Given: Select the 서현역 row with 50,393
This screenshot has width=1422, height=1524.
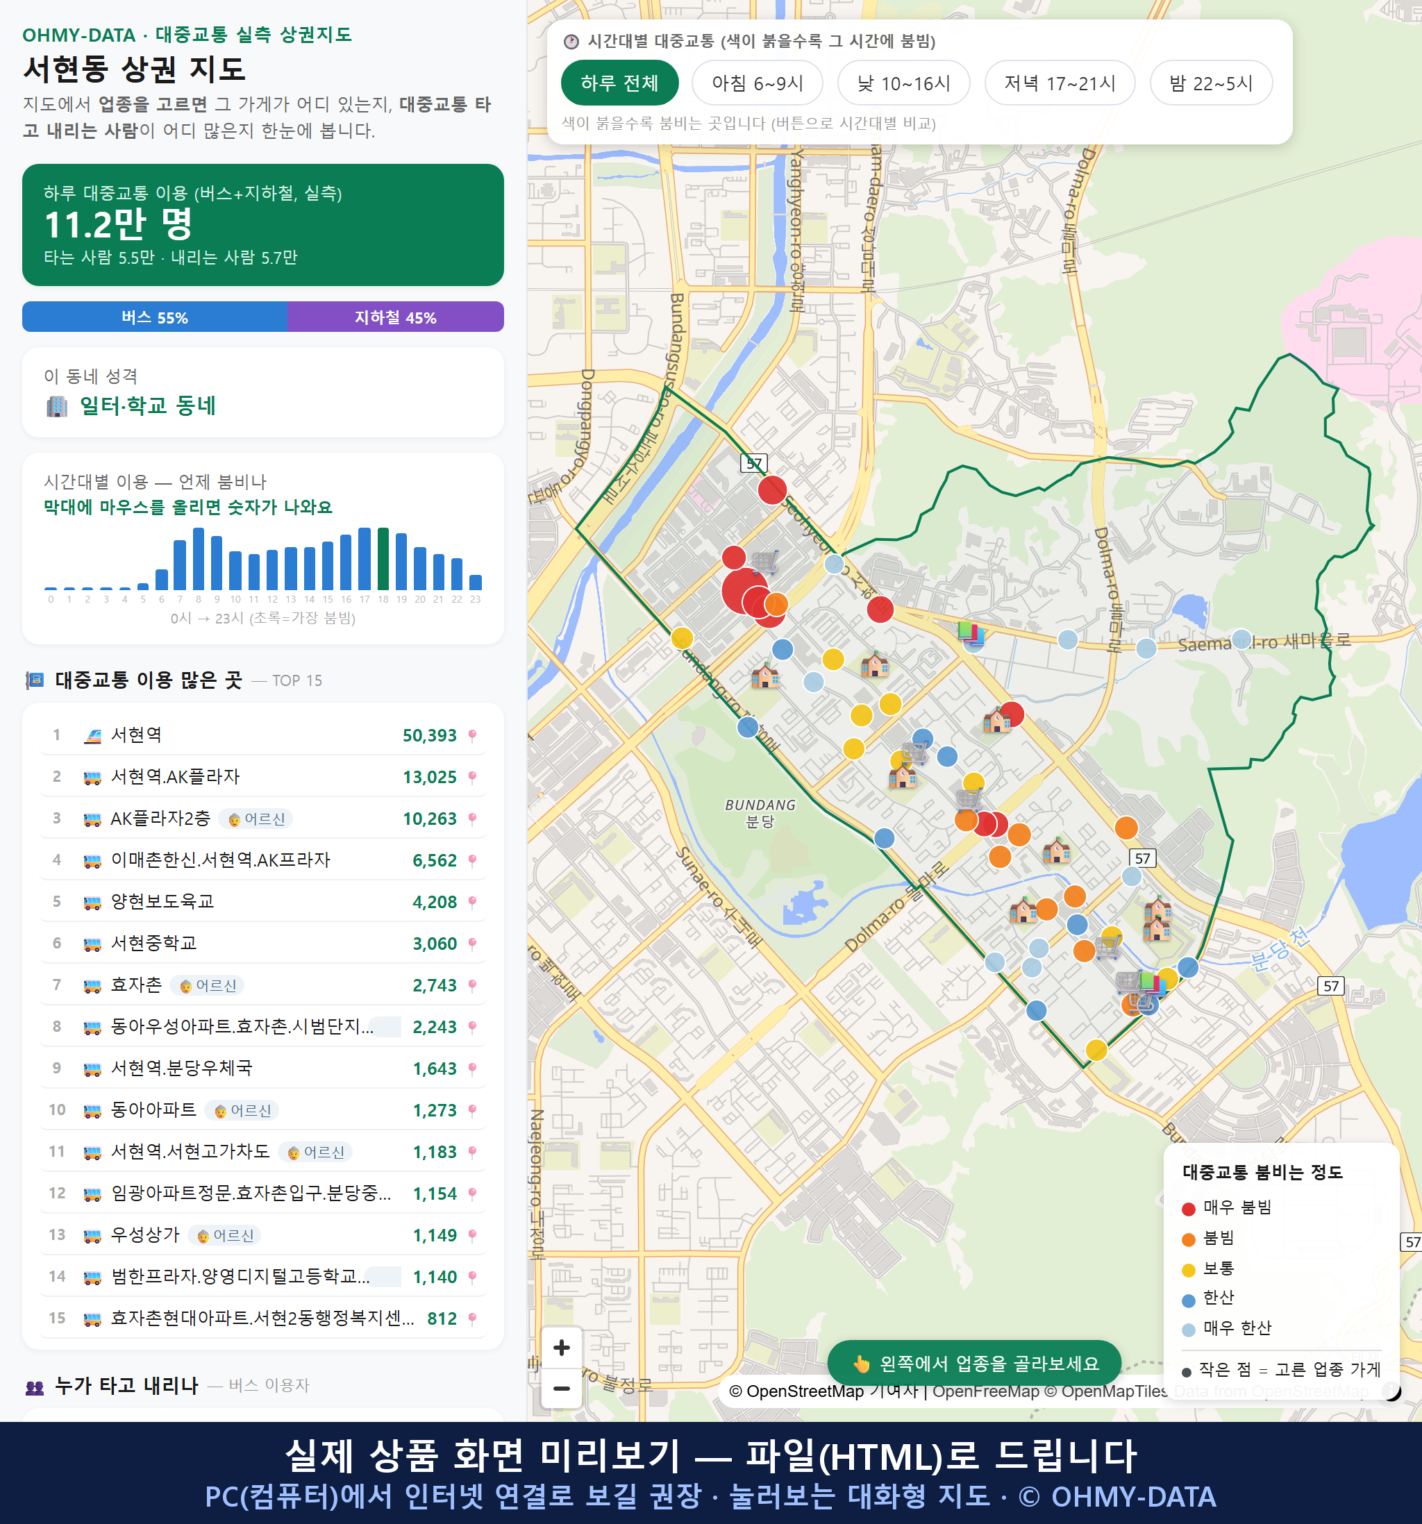Looking at the screenshot, I should [x=263, y=735].
